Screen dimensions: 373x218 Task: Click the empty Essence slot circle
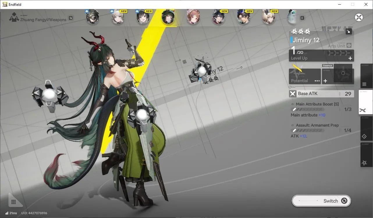pos(343,73)
